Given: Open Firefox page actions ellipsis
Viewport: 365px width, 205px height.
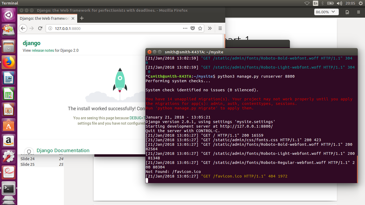Looking at the screenshot, I should (x=185, y=28).
